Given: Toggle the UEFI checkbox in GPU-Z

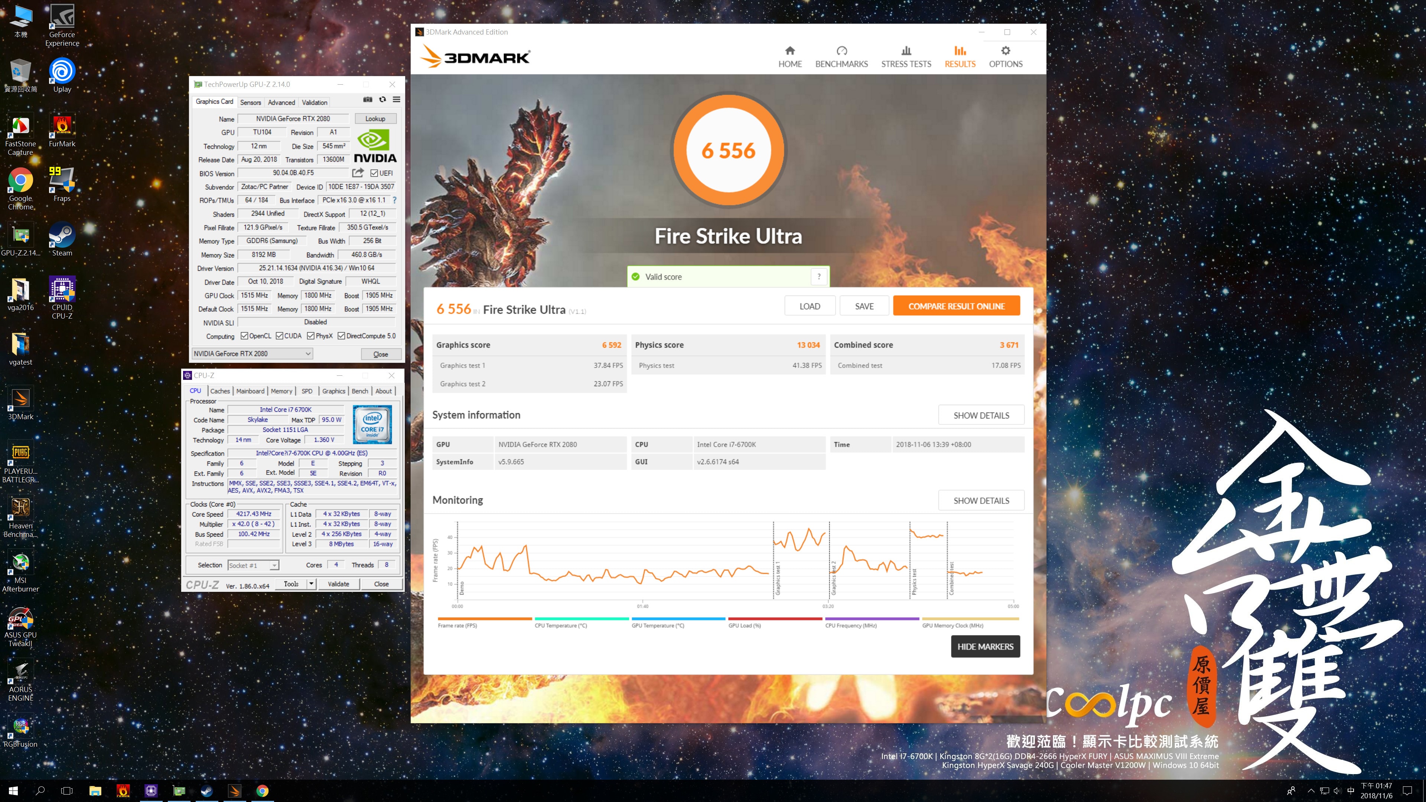Looking at the screenshot, I should pos(374,173).
